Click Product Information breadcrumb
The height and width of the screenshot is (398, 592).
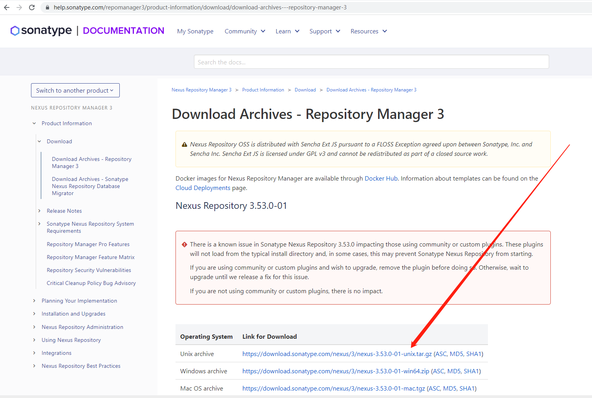click(x=263, y=90)
